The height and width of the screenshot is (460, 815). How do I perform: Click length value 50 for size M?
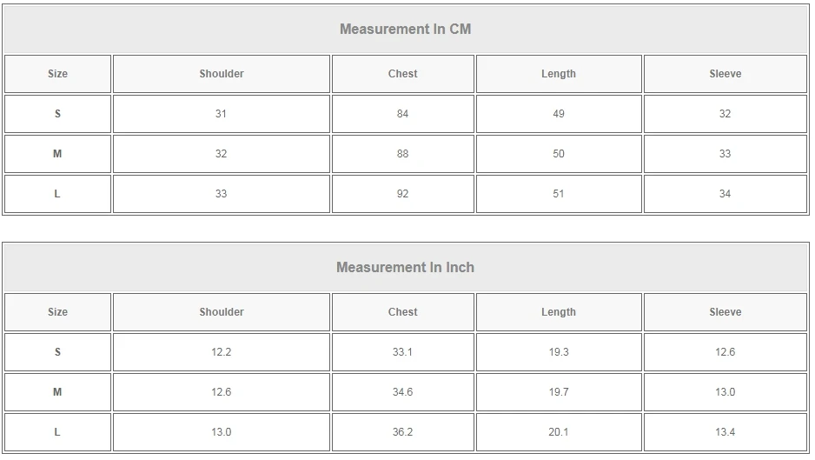pos(559,154)
